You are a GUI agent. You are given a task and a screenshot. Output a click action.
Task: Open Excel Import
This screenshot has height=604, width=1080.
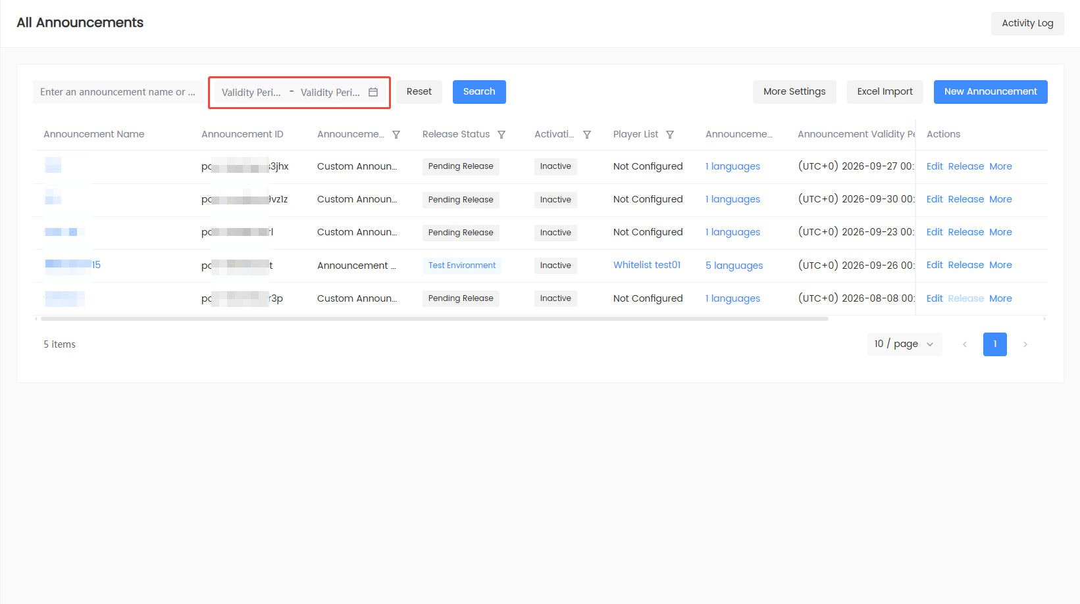[x=885, y=92]
